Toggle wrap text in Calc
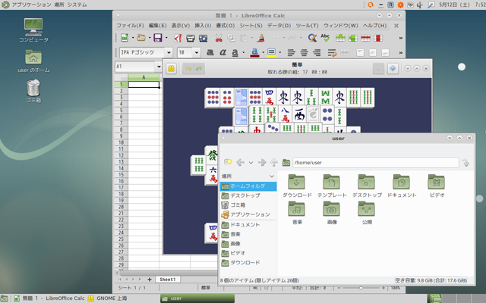 333,52
